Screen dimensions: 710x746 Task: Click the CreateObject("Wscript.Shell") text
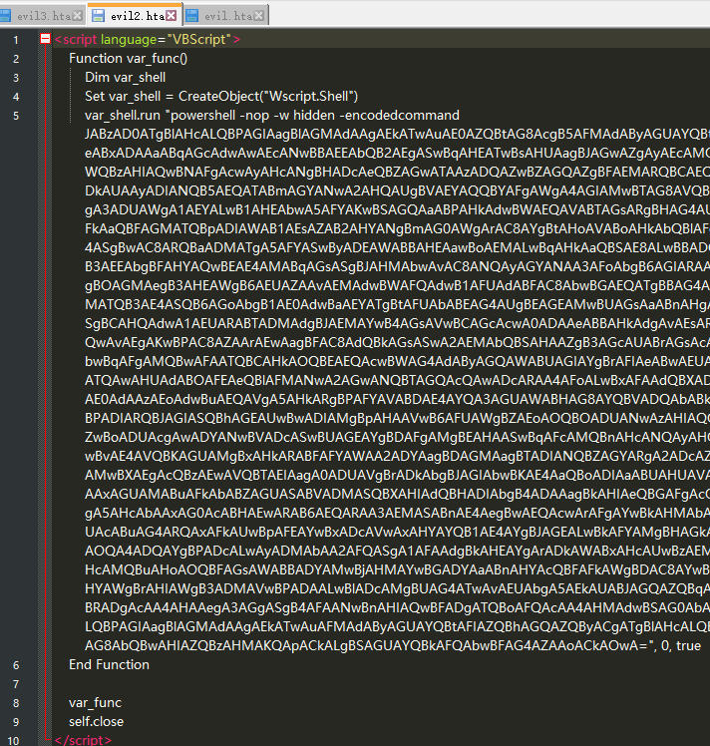point(267,97)
